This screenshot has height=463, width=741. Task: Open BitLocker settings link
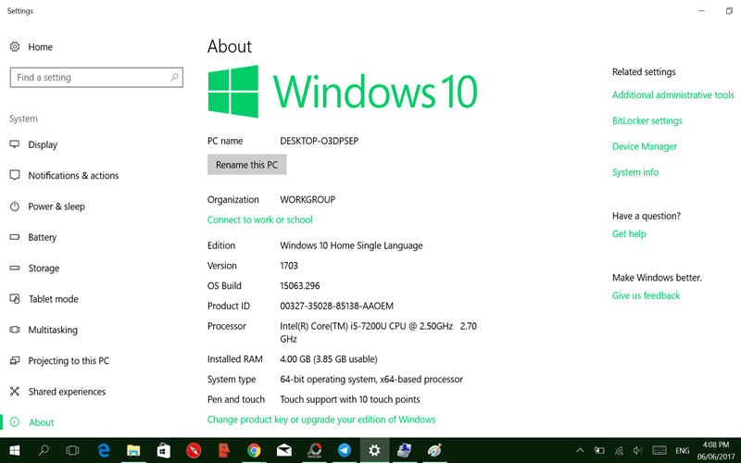(647, 121)
